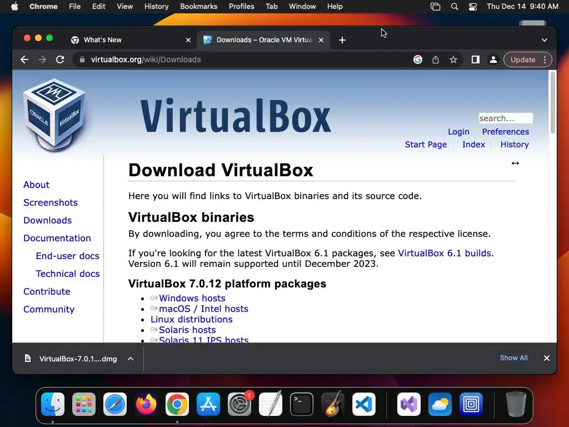Open Visual Studio Code from the Dock
569x427 pixels.
pos(363,404)
